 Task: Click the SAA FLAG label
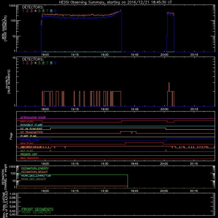point(27,144)
